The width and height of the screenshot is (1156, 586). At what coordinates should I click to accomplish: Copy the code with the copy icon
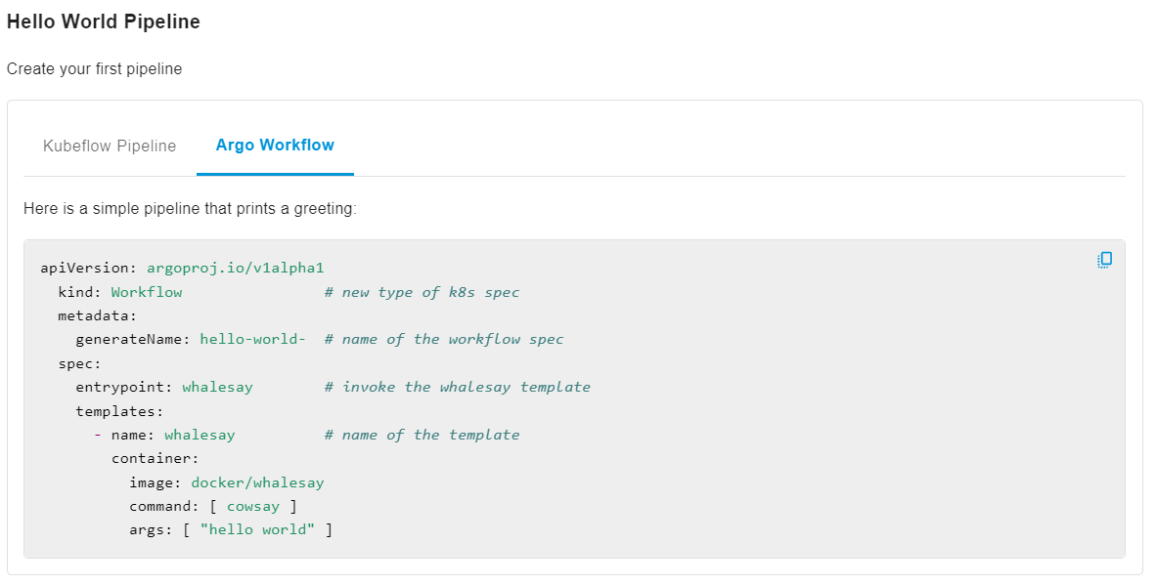1104,260
